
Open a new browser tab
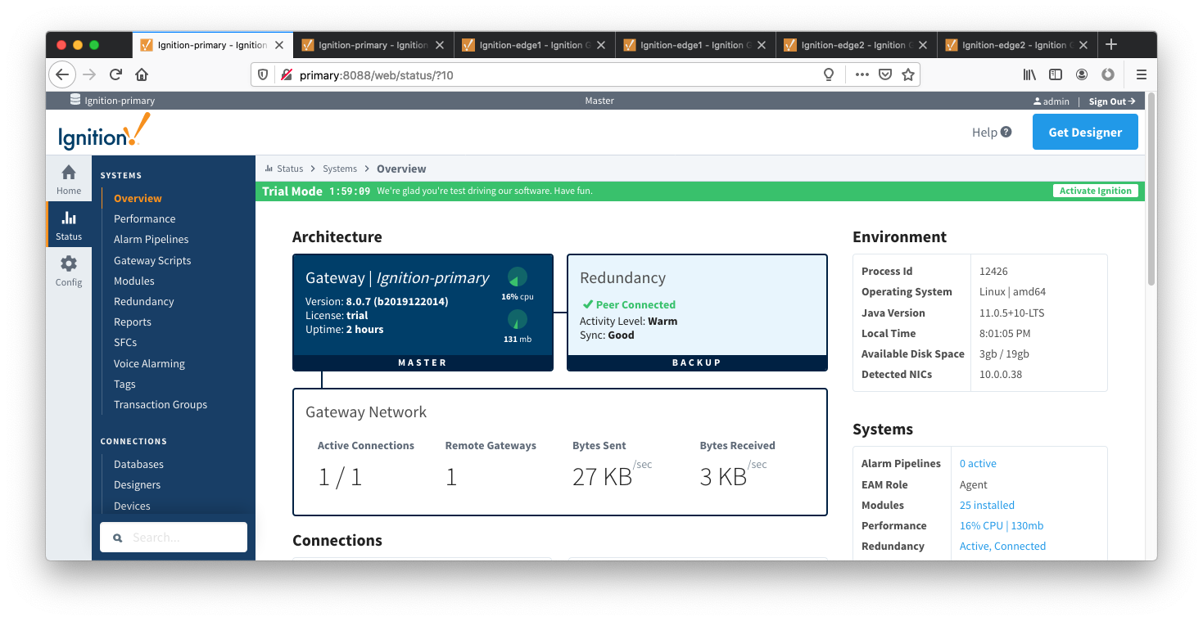(1111, 44)
